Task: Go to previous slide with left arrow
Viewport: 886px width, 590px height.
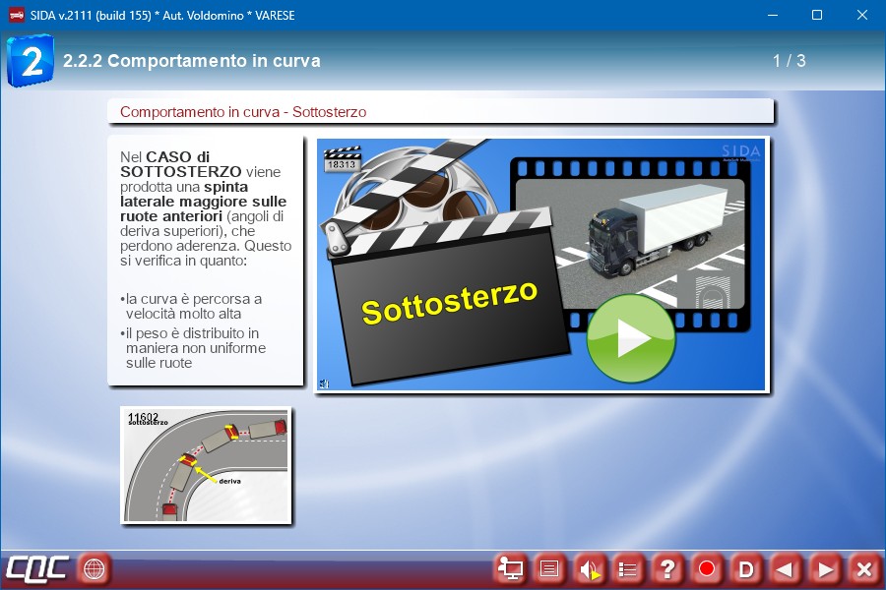Action: click(785, 568)
